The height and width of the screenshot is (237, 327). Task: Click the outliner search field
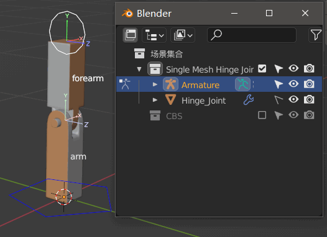coord(252,35)
